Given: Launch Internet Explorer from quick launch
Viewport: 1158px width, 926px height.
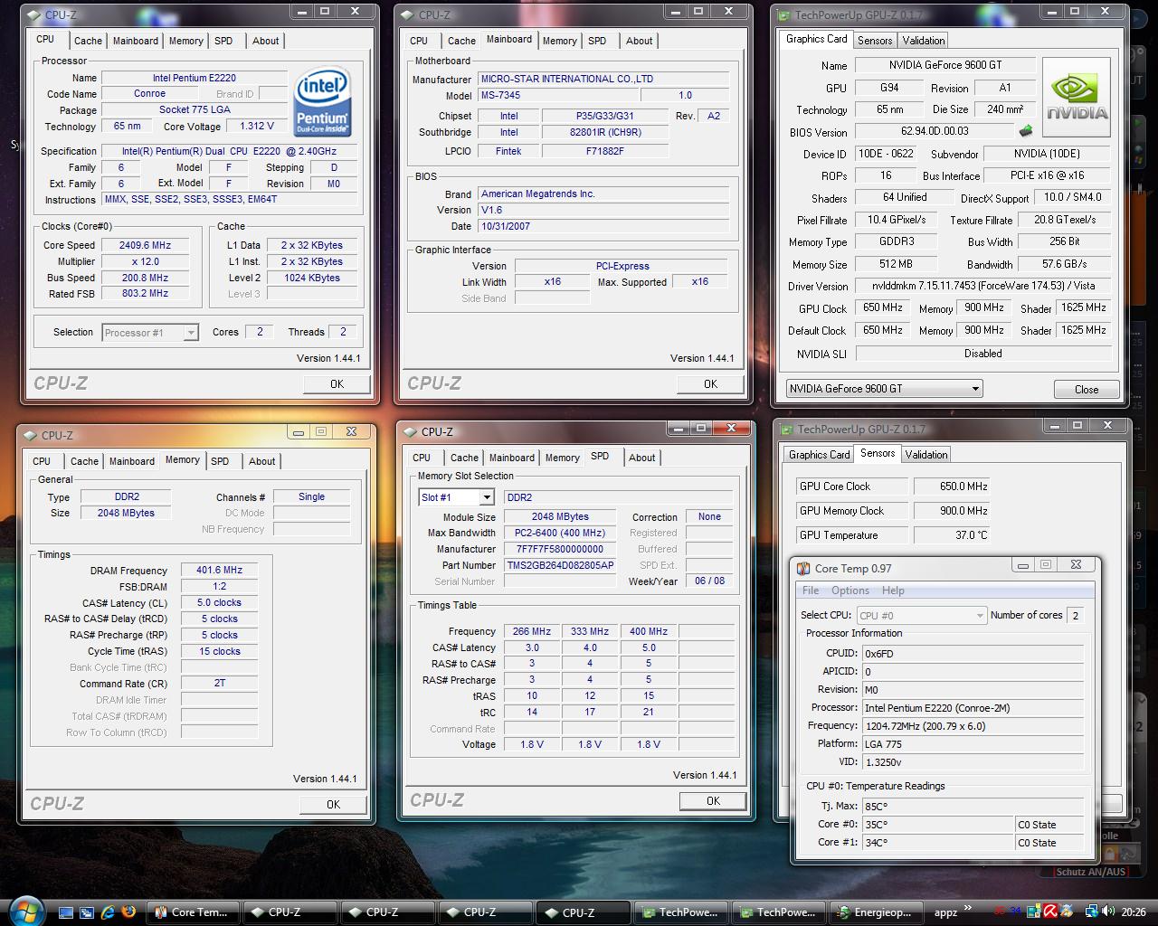Looking at the screenshot, I should point(109,912).
